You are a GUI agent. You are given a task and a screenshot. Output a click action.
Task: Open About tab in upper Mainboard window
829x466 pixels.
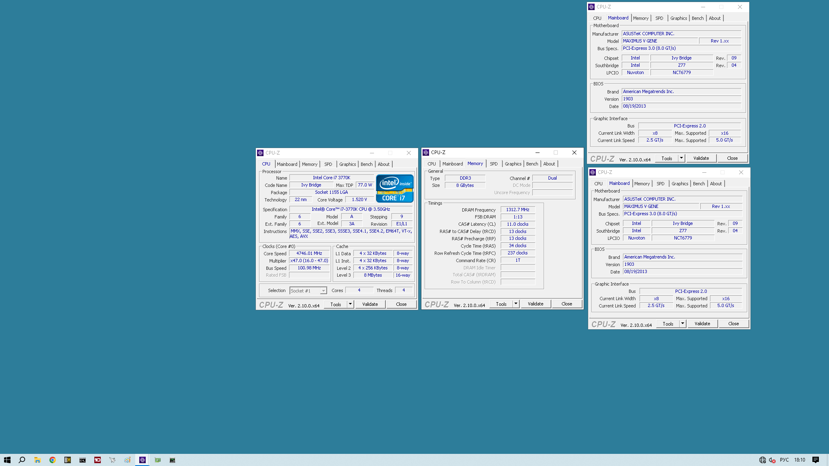(x=715, y=18)
